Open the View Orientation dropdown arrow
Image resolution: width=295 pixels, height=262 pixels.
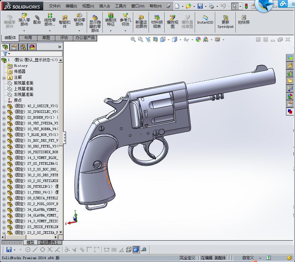(x=168, y=40)
